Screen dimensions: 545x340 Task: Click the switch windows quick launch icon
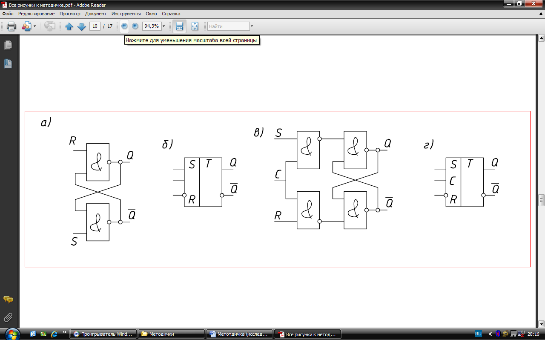click(43, 334)
